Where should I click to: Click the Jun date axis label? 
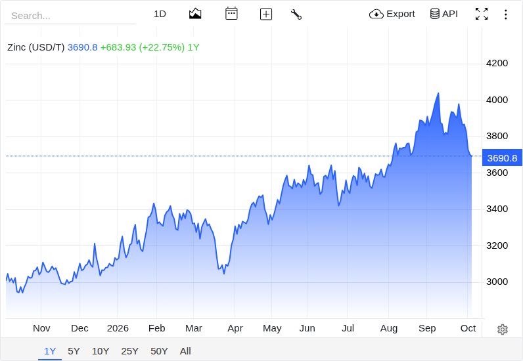[307, 328]
